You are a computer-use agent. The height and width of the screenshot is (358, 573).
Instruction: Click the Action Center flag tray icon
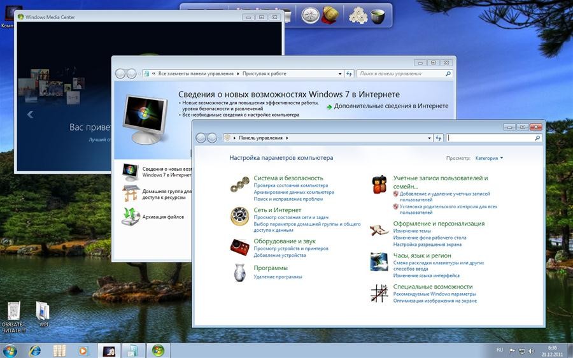coord(512,351)
